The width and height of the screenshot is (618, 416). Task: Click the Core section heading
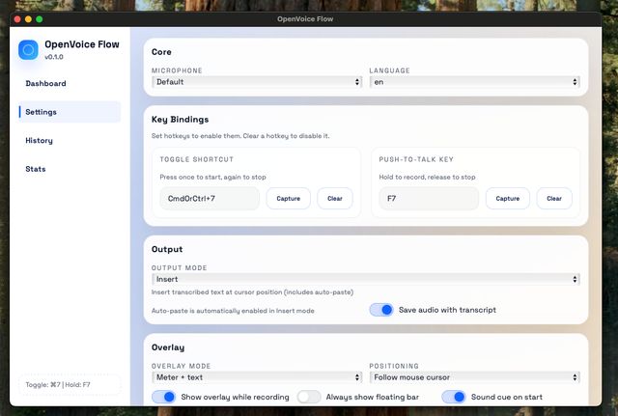click(x=161, y=52)
